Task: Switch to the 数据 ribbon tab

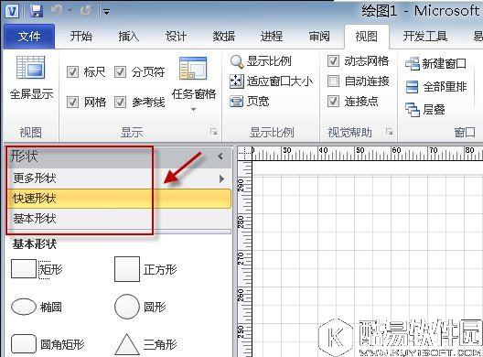Action: pyautogui.click(x=224, y=37)
